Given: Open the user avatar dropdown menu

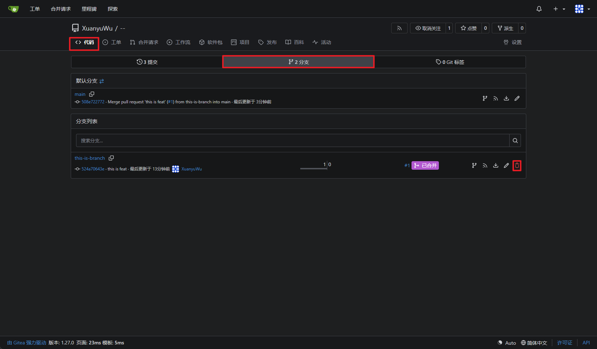Looking at the screenshot, I should tap(582, 9).
